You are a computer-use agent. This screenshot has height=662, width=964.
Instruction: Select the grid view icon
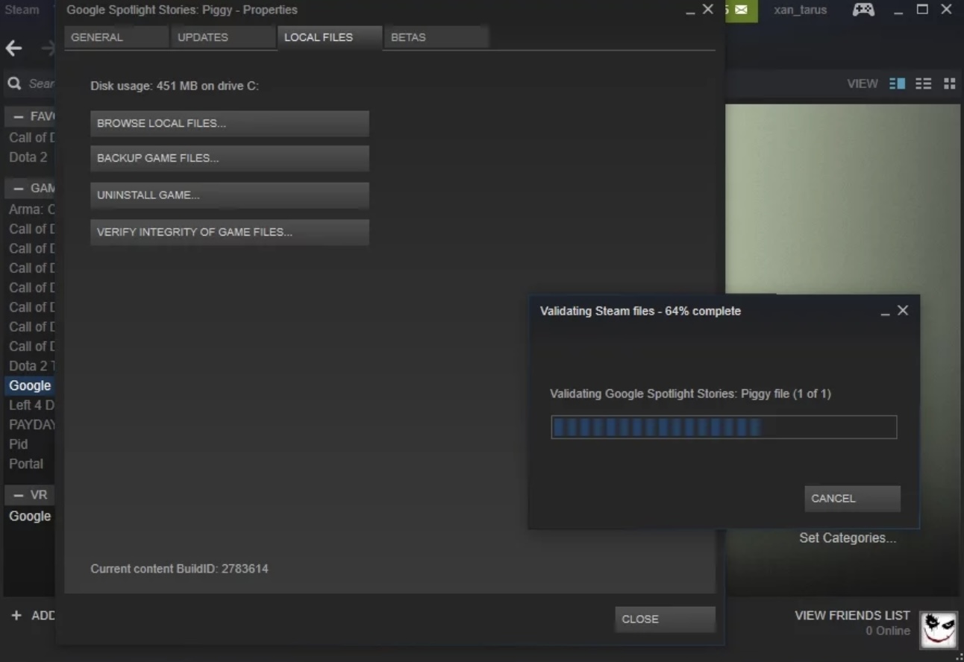[x=949, y=83]
